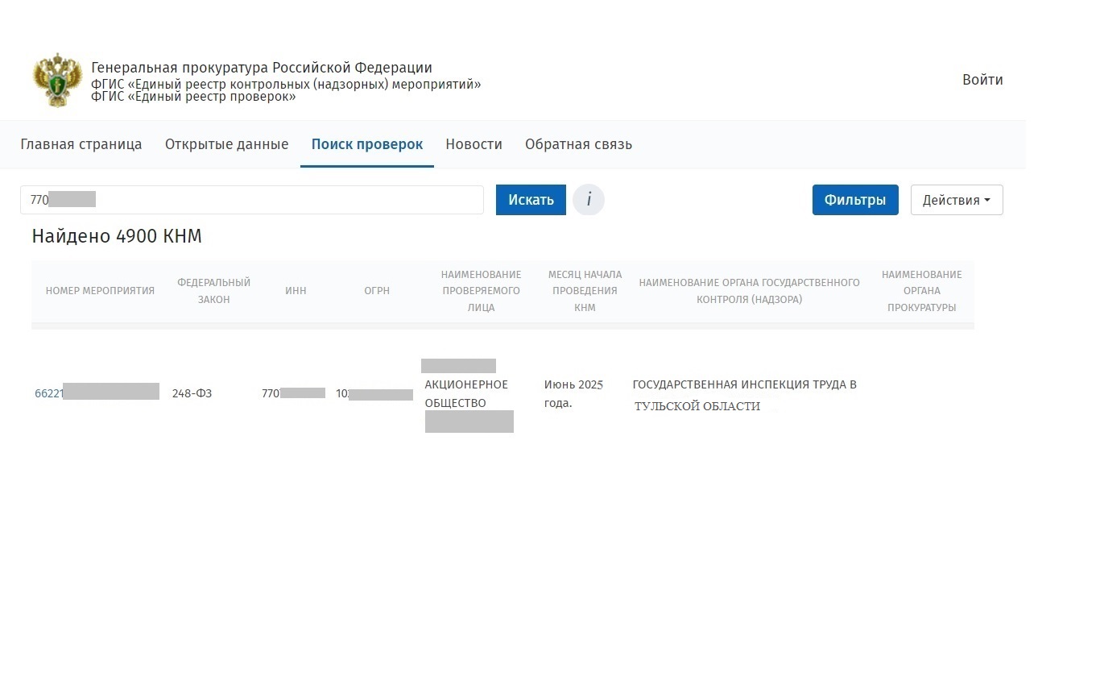Click Месяц начала проведения КНМ header
This screenshot has height=677, width=1100.
click(585, 291)
